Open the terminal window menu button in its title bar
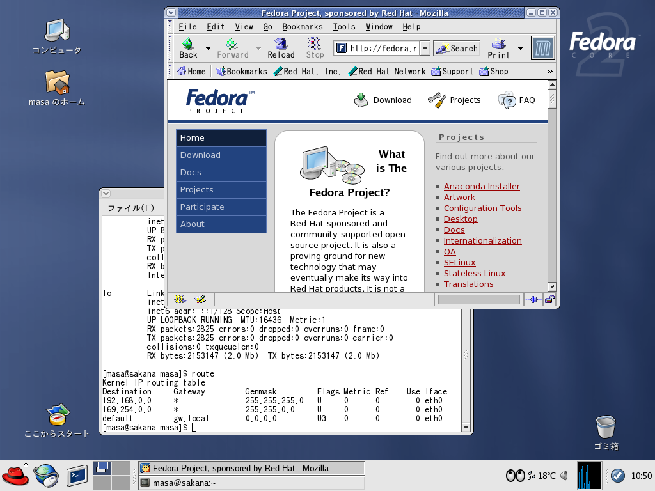655x491 pixels. [x=106, y=193]
